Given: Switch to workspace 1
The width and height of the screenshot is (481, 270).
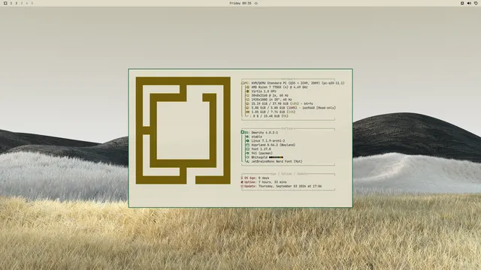Looking at the screenshot, I should point(11,3).
